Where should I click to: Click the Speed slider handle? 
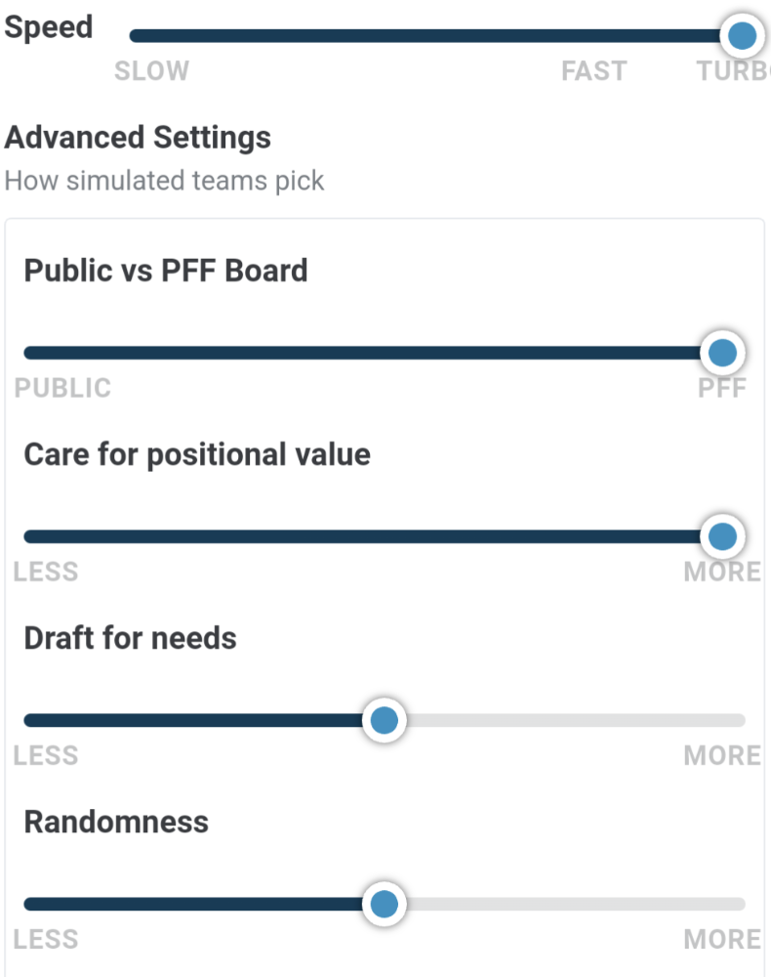tap(742, 35)
